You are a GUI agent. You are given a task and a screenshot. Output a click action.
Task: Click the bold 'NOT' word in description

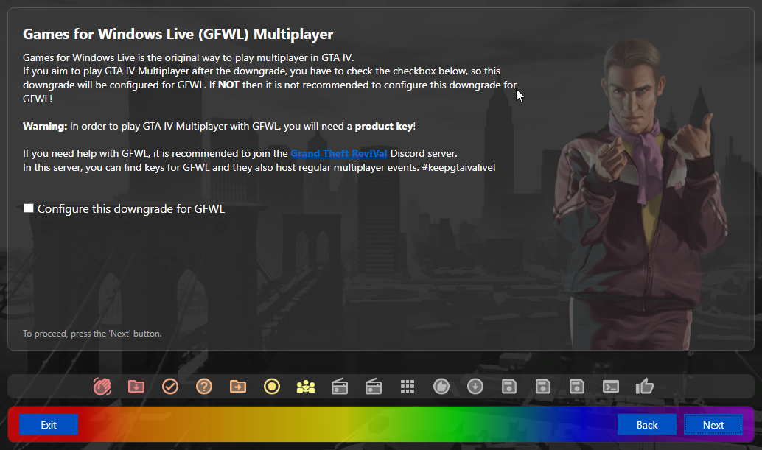coord(228,85)
